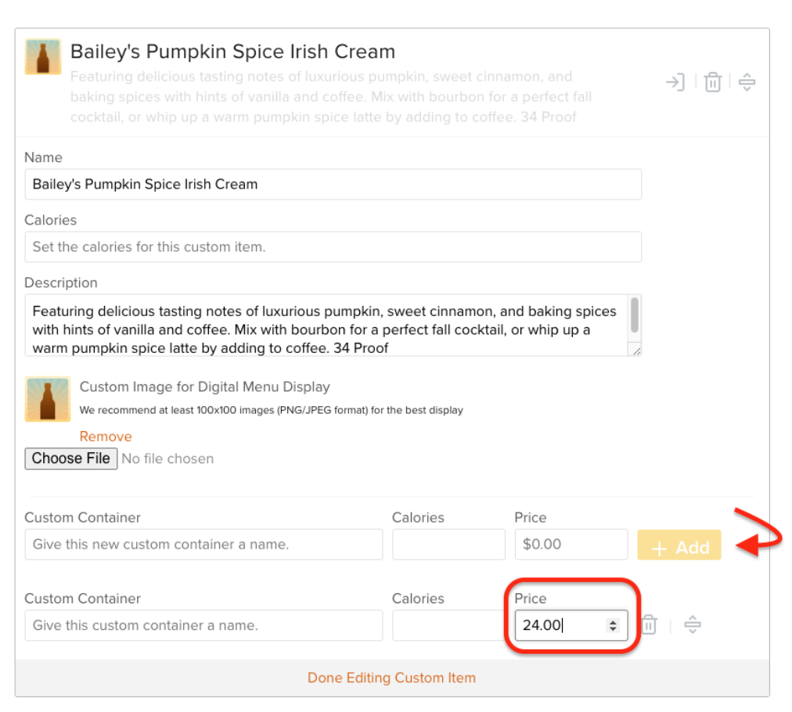The image size is (792, 712).
Task: Click the reorder handle icon in item header
Action: [747, 82]
